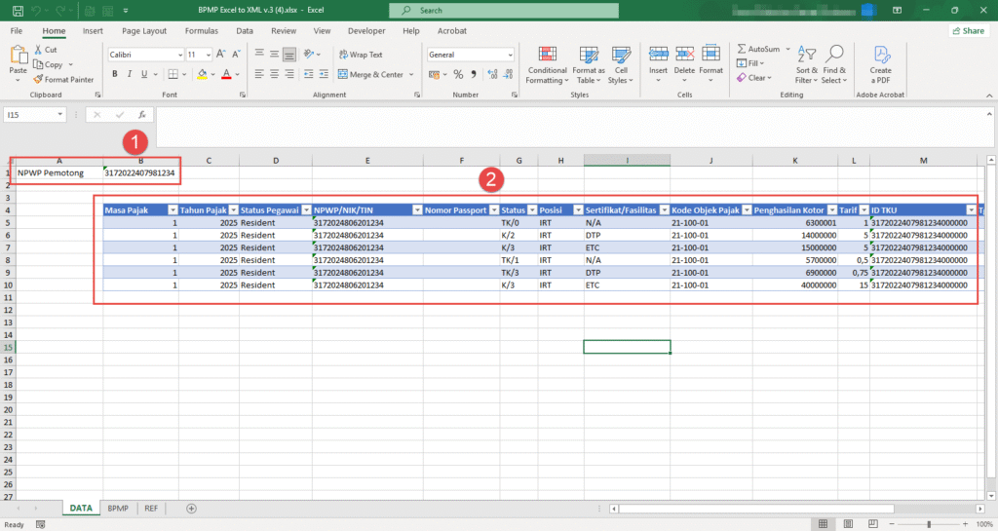Switch to the BPMP sheet tab
The image size is (998, 531).
tap(118, 509)
